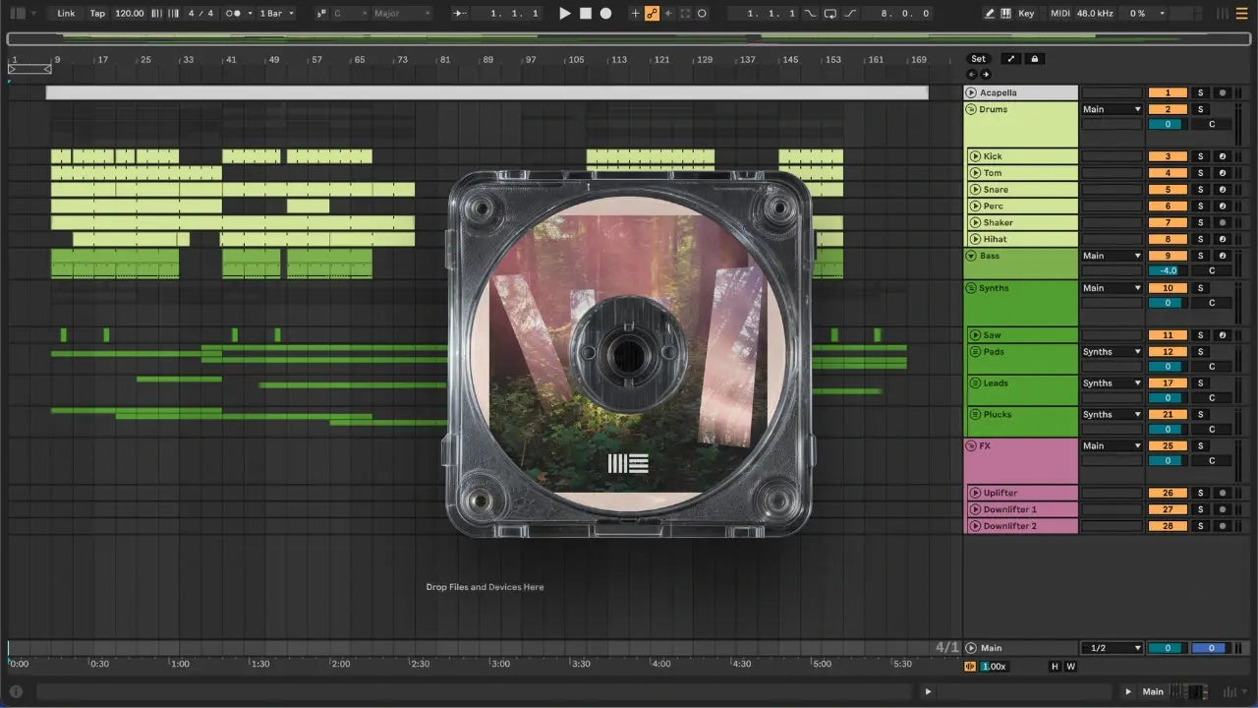
Task: Enable Draw Mode pencil icon
Action: [x=990, y=14]
